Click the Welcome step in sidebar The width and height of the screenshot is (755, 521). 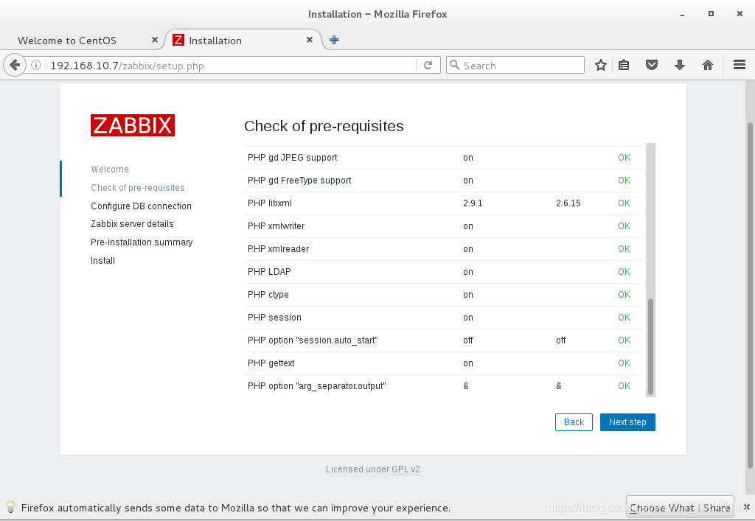coord(110,169)
